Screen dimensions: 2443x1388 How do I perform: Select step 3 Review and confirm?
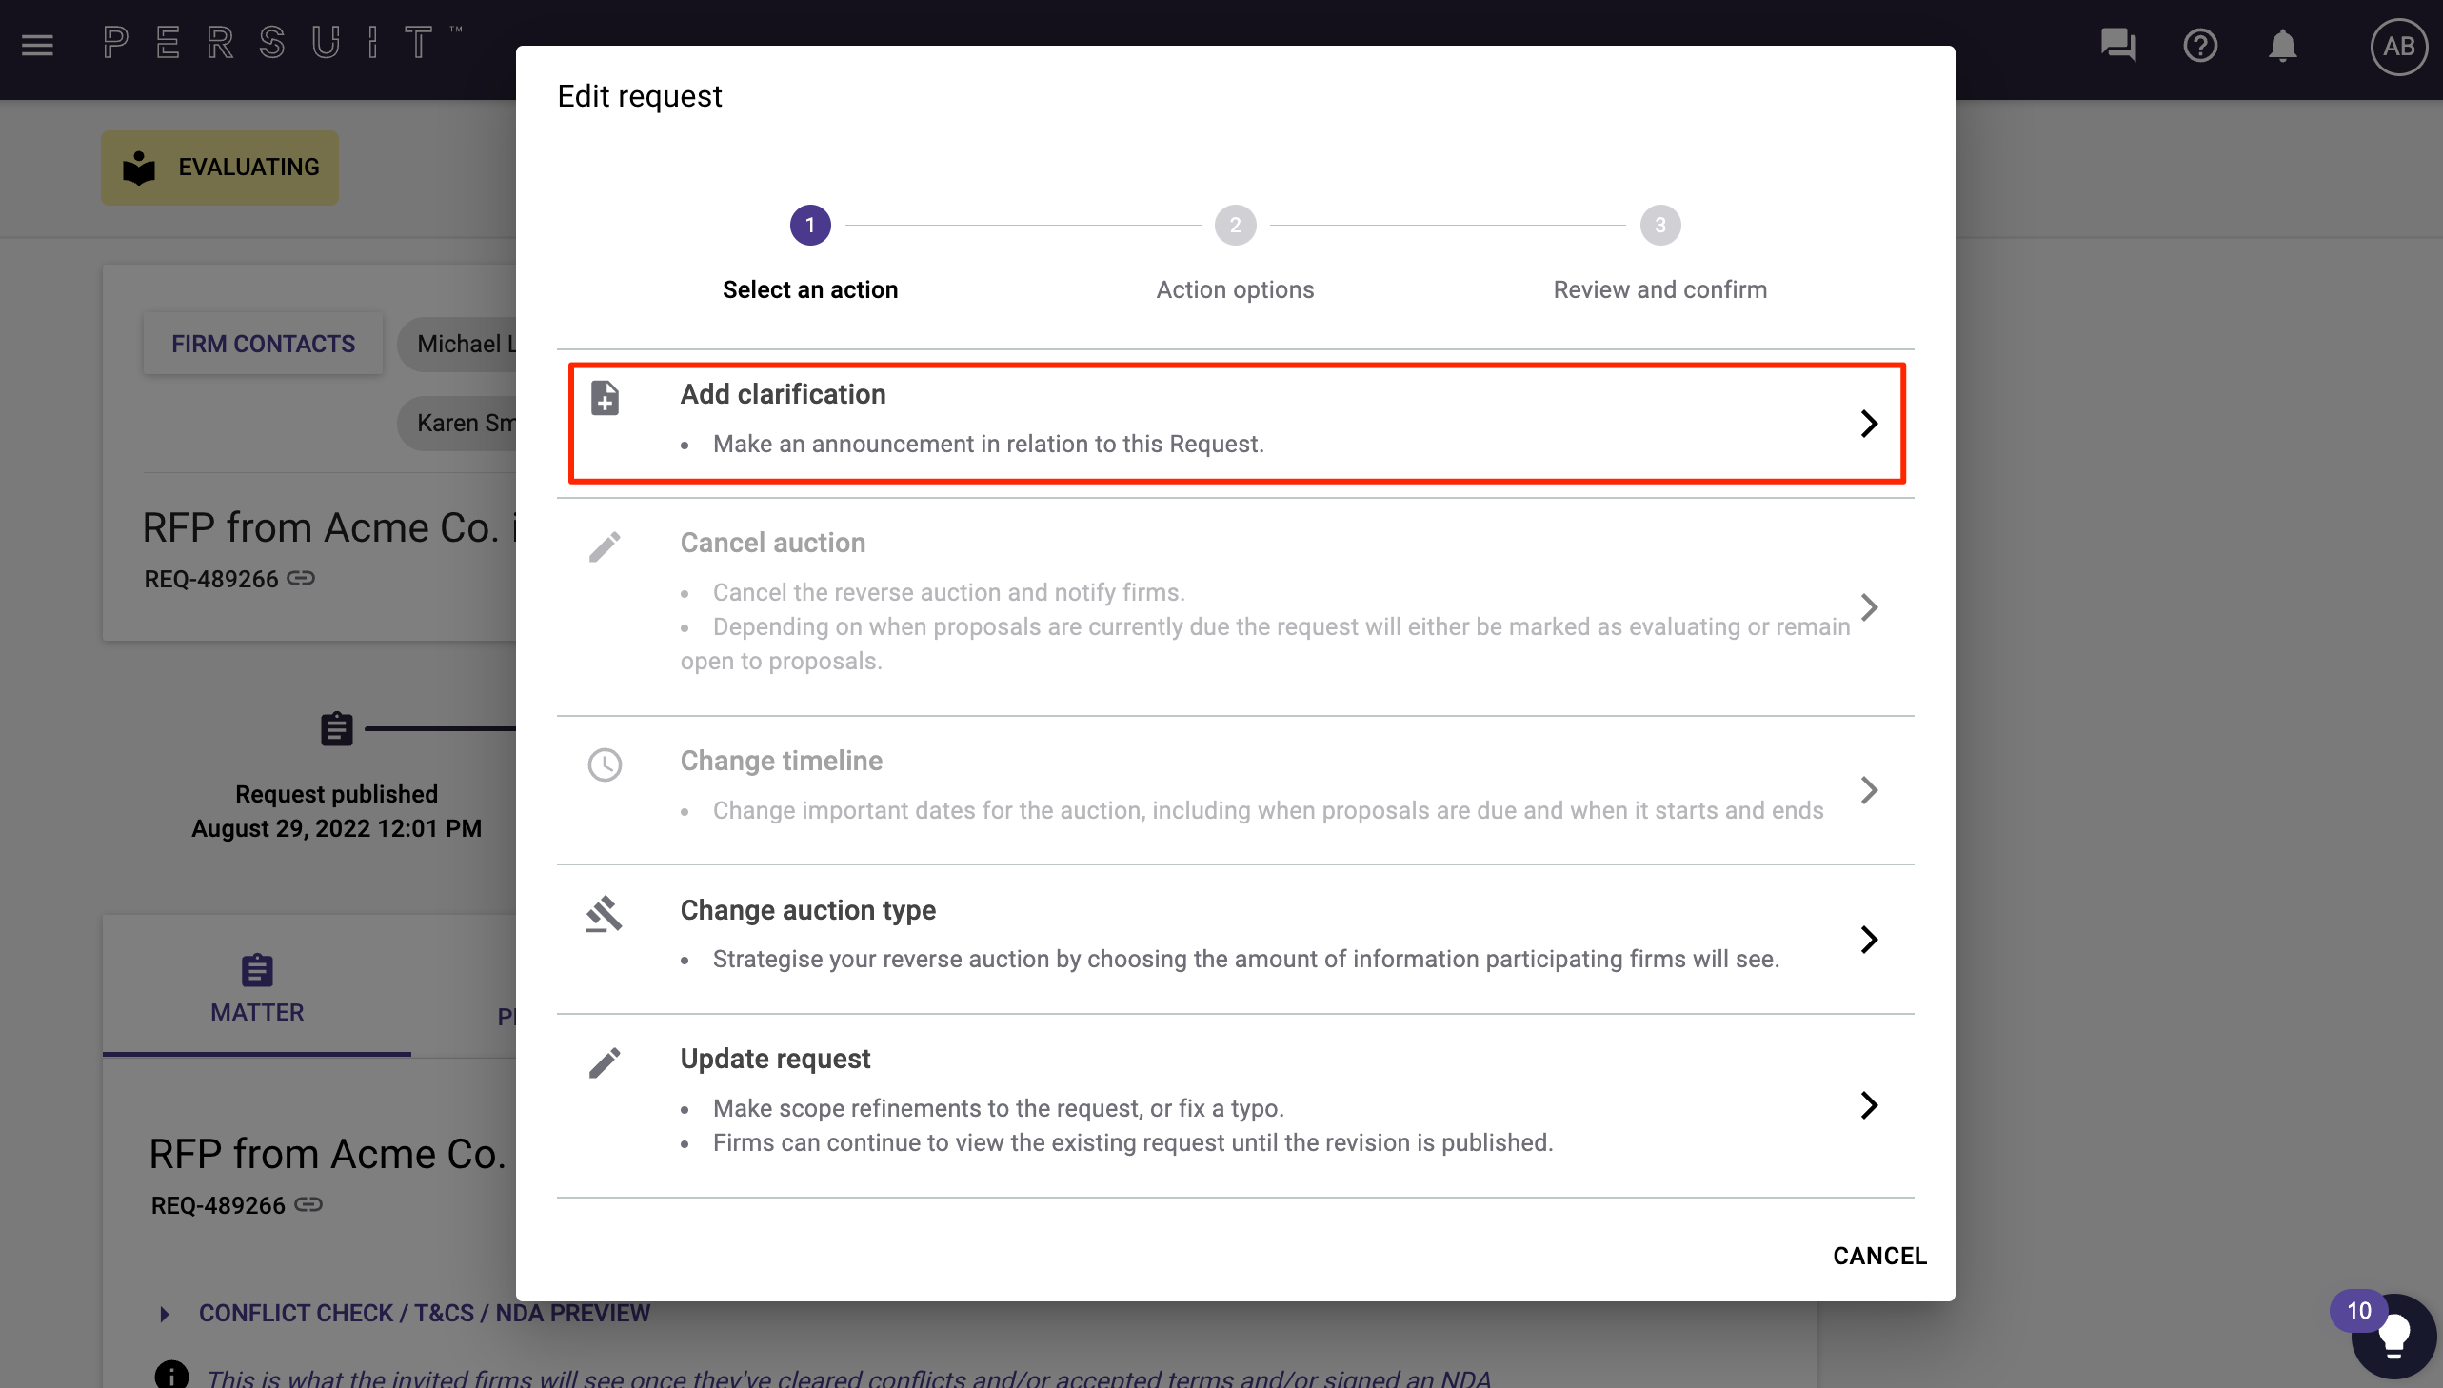1659,253
